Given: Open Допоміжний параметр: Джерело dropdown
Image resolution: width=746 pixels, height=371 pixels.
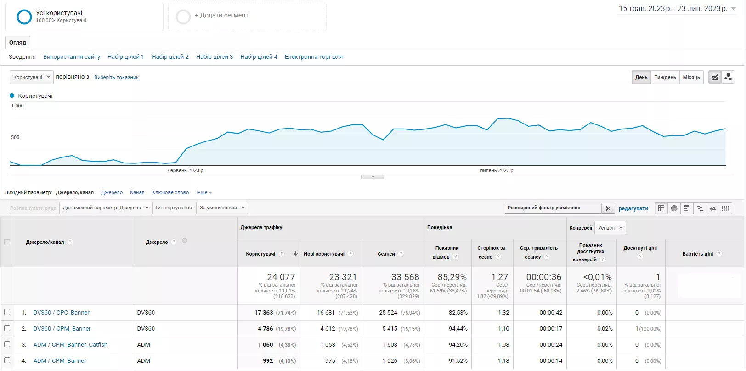Looking at the screenshot, I should pos(106,208).
